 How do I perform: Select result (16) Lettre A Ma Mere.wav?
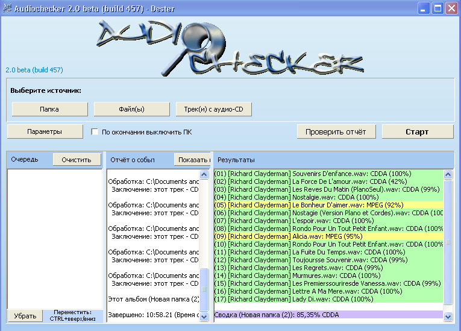pyautogui.click(x=328, y=291)
